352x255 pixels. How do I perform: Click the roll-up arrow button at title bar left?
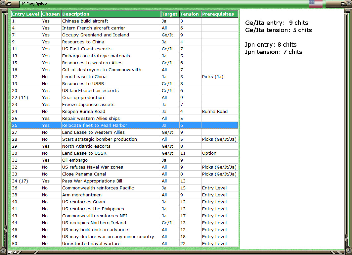coord(8,4)
